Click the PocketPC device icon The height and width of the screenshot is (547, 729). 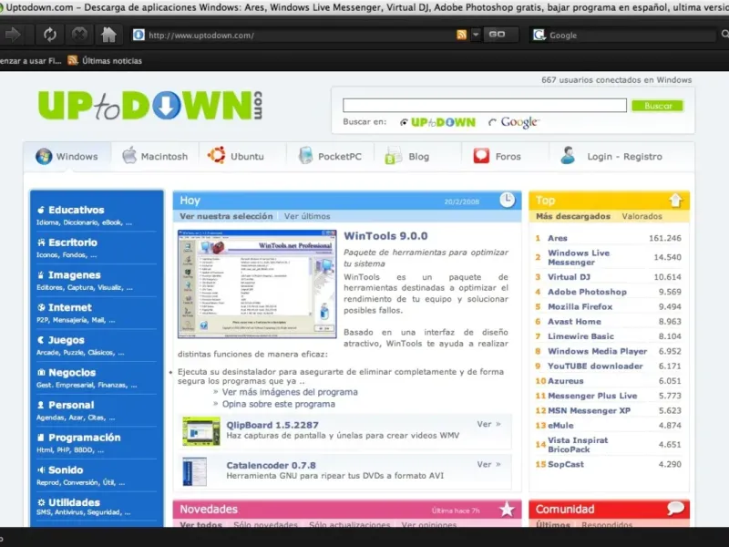pos(305,155)
